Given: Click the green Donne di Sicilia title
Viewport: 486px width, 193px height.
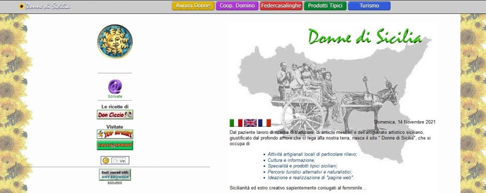Looking at the screenshot, I should click(364, 36).
